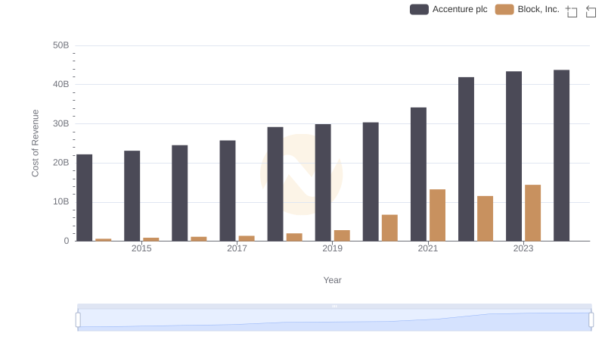
Task: Click the 2022 Block, Inc. bar
Action: pyautogui.click(x=485, y=219)
